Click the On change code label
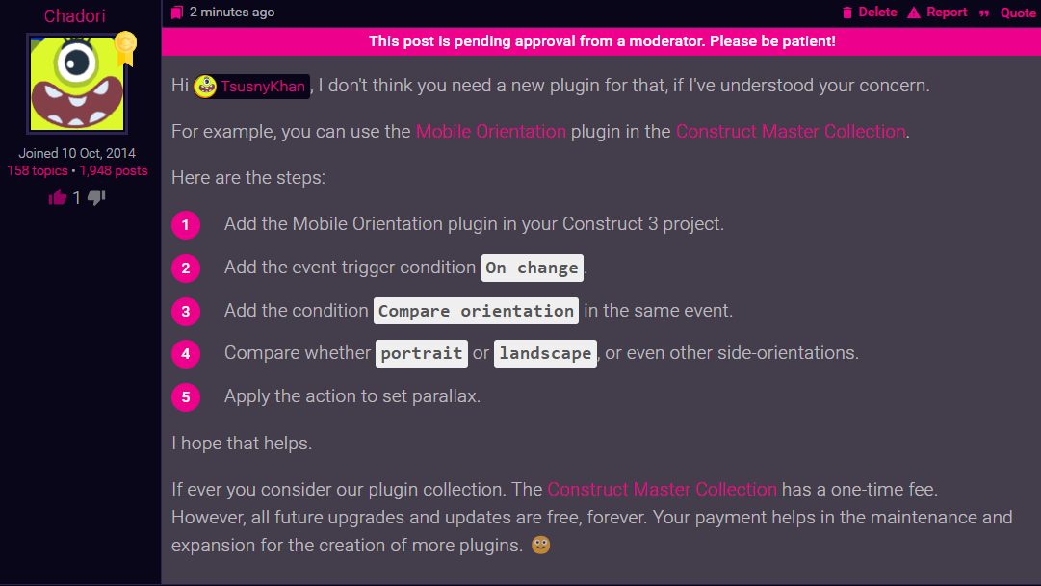The image size is (1041, 586). tap(533, 268)
